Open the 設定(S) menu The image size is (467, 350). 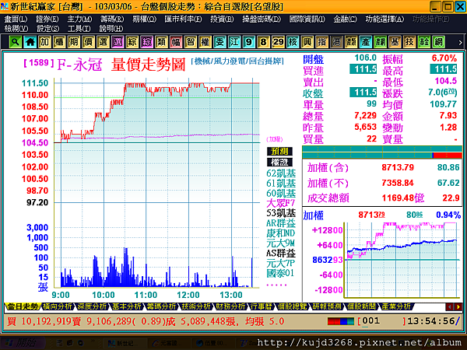(47, 29)
